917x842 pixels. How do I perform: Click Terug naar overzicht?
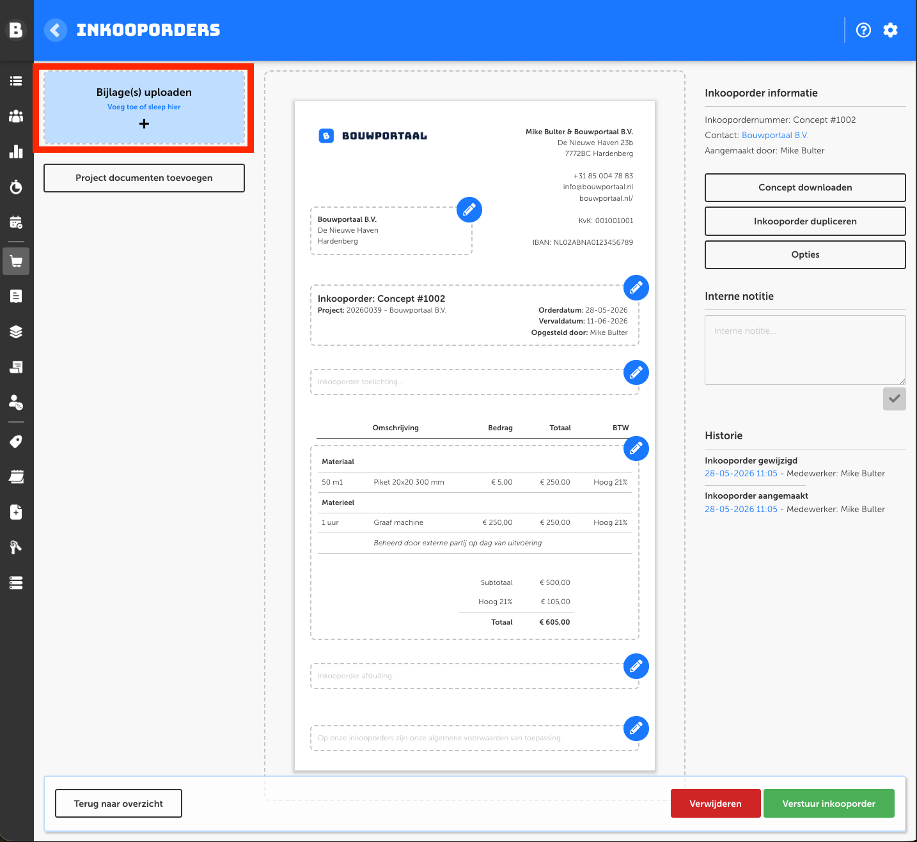[118, 804]
